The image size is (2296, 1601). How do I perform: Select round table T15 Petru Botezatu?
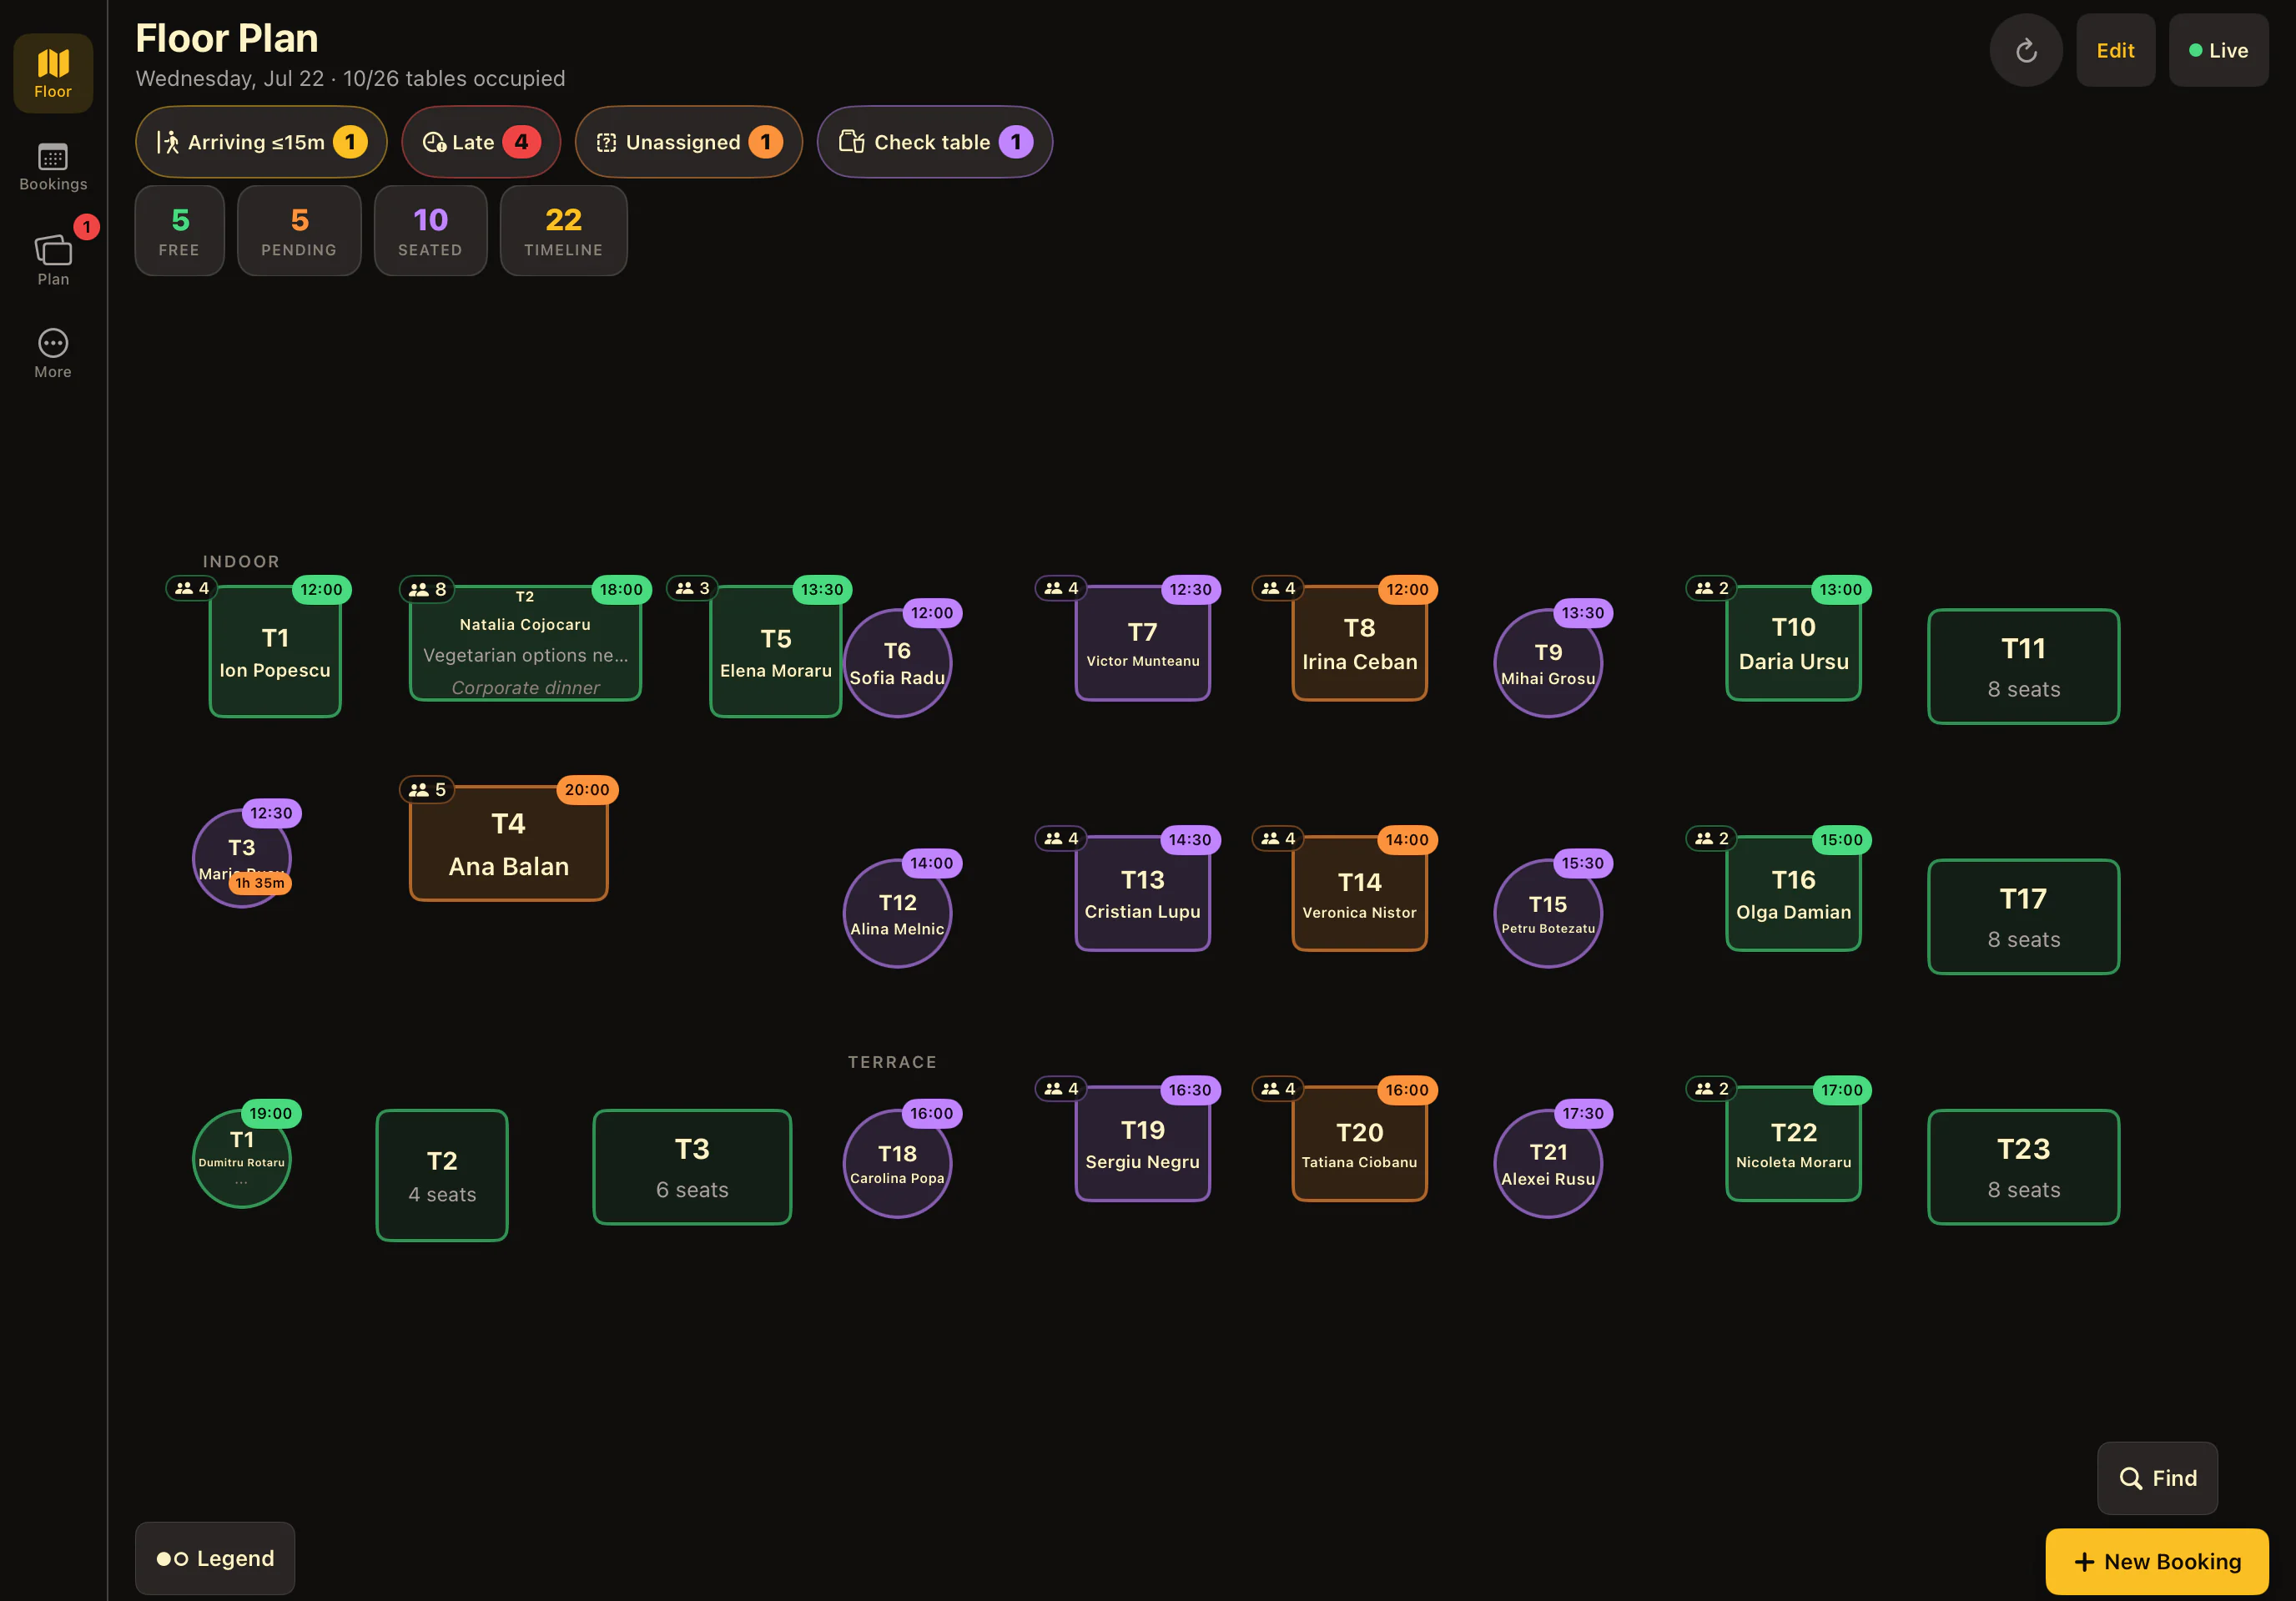(x=1548, y=914)
